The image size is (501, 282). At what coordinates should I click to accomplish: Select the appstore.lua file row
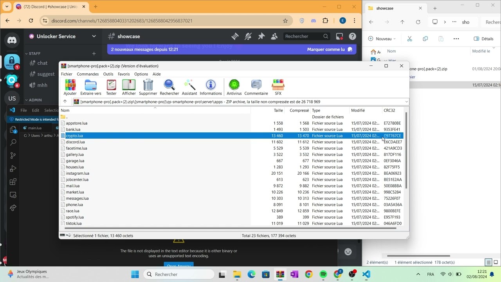click(x=231, y=123)
